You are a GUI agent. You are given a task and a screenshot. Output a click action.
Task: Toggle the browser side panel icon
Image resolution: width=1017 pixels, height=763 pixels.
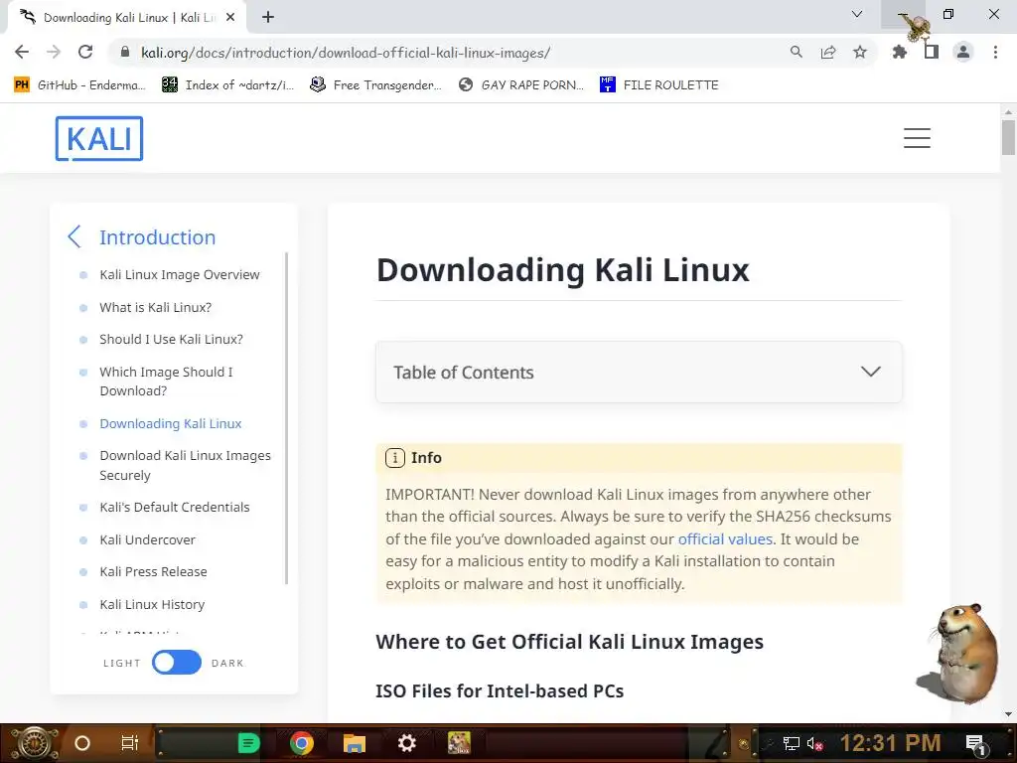pyautogui.click(x=932, y=53)
